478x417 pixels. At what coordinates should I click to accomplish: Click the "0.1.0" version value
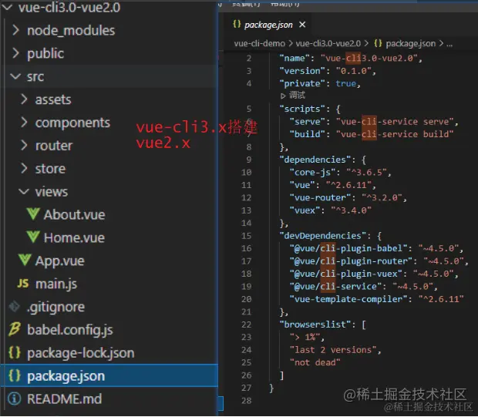[x=354, y=71]
